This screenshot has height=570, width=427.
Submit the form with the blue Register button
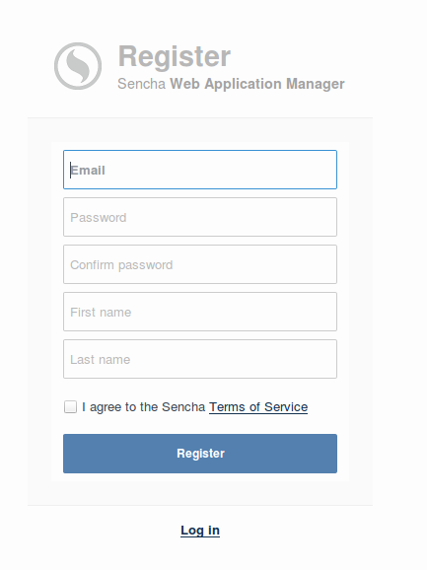(x=200, y=454)
